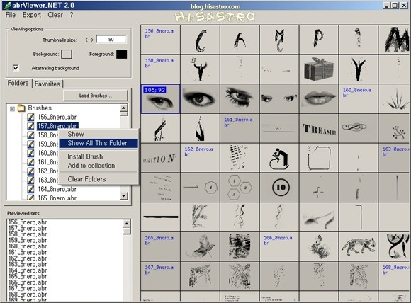Select Add to collection menu entry
The height and width of the screenshot is (303, 411).
coord(91,166)
